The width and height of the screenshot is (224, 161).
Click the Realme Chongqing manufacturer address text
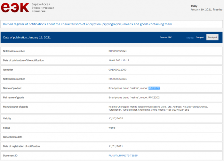(x=158, y=108)
